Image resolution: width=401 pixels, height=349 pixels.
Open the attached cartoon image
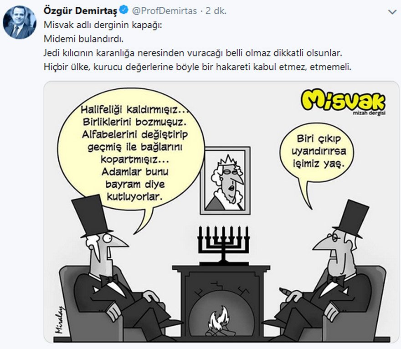pos(221,212)
